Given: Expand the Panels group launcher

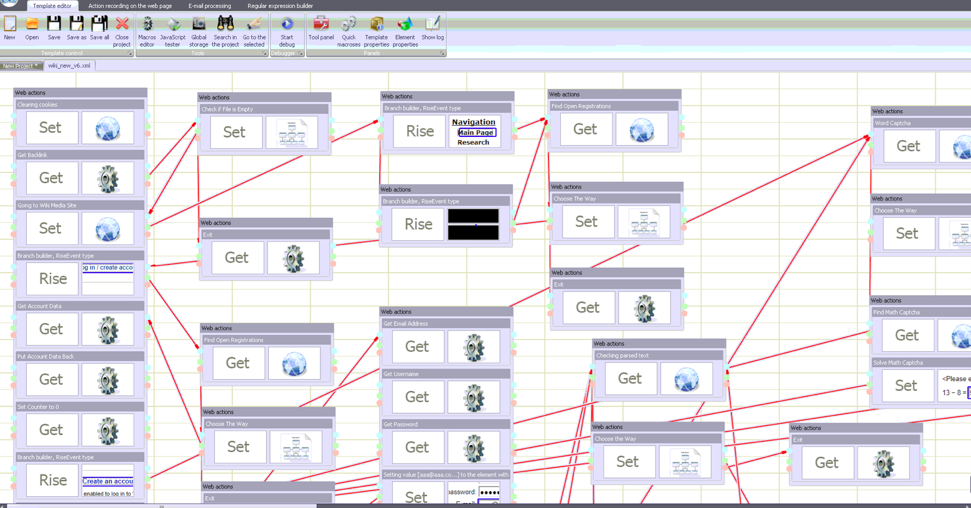Looking at the screenshot, I should 443,54.
